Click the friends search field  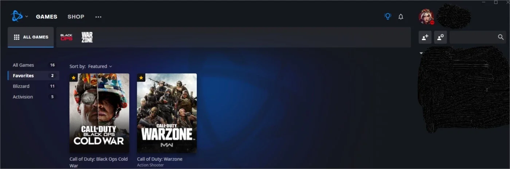pos(478,37)
